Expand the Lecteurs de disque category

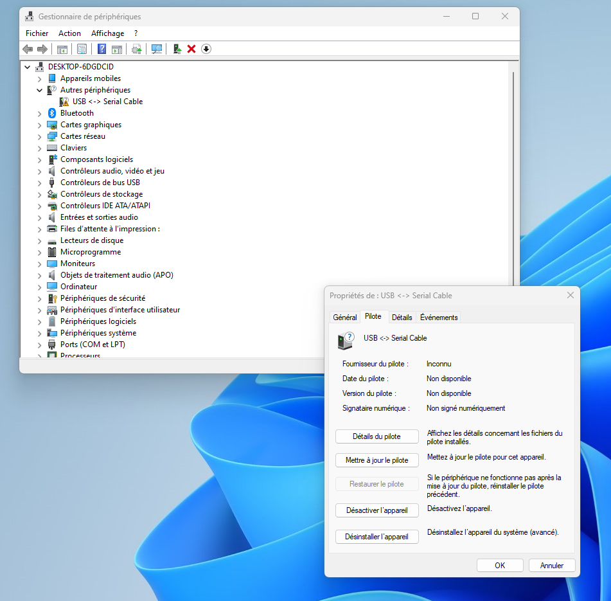(39, 241)
